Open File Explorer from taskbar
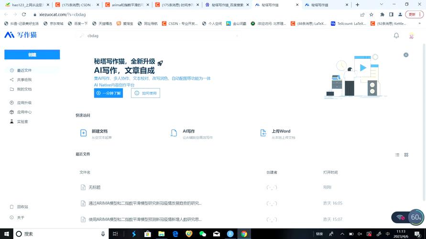This screenshot has width=426, height=239. point(162,234)
